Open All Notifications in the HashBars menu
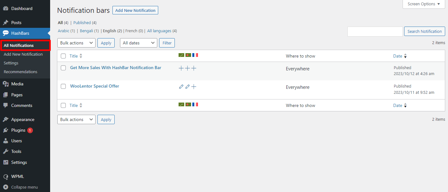 19,45
